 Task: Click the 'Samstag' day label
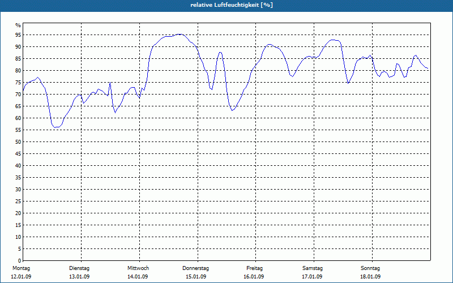click(313, 268)
